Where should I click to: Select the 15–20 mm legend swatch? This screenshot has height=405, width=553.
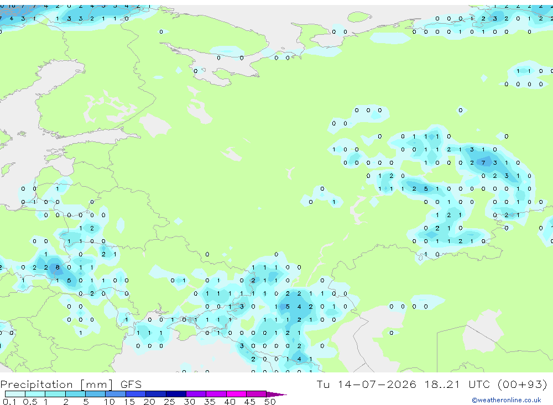coord(136,394)
